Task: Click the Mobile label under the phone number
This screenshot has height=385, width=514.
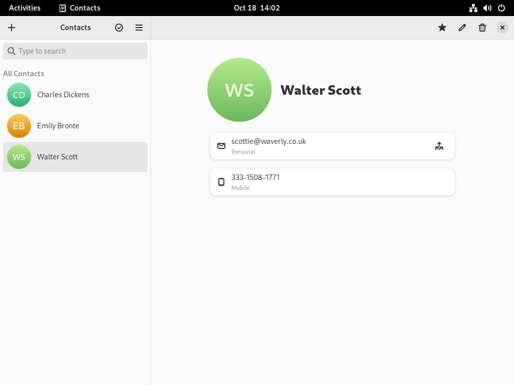Action: coord(240,188)
